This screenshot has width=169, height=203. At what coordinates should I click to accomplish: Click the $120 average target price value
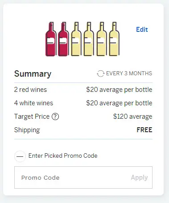[x=132, y=117]
